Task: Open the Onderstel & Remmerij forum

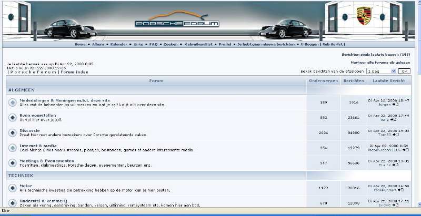Action: point(43,201)
